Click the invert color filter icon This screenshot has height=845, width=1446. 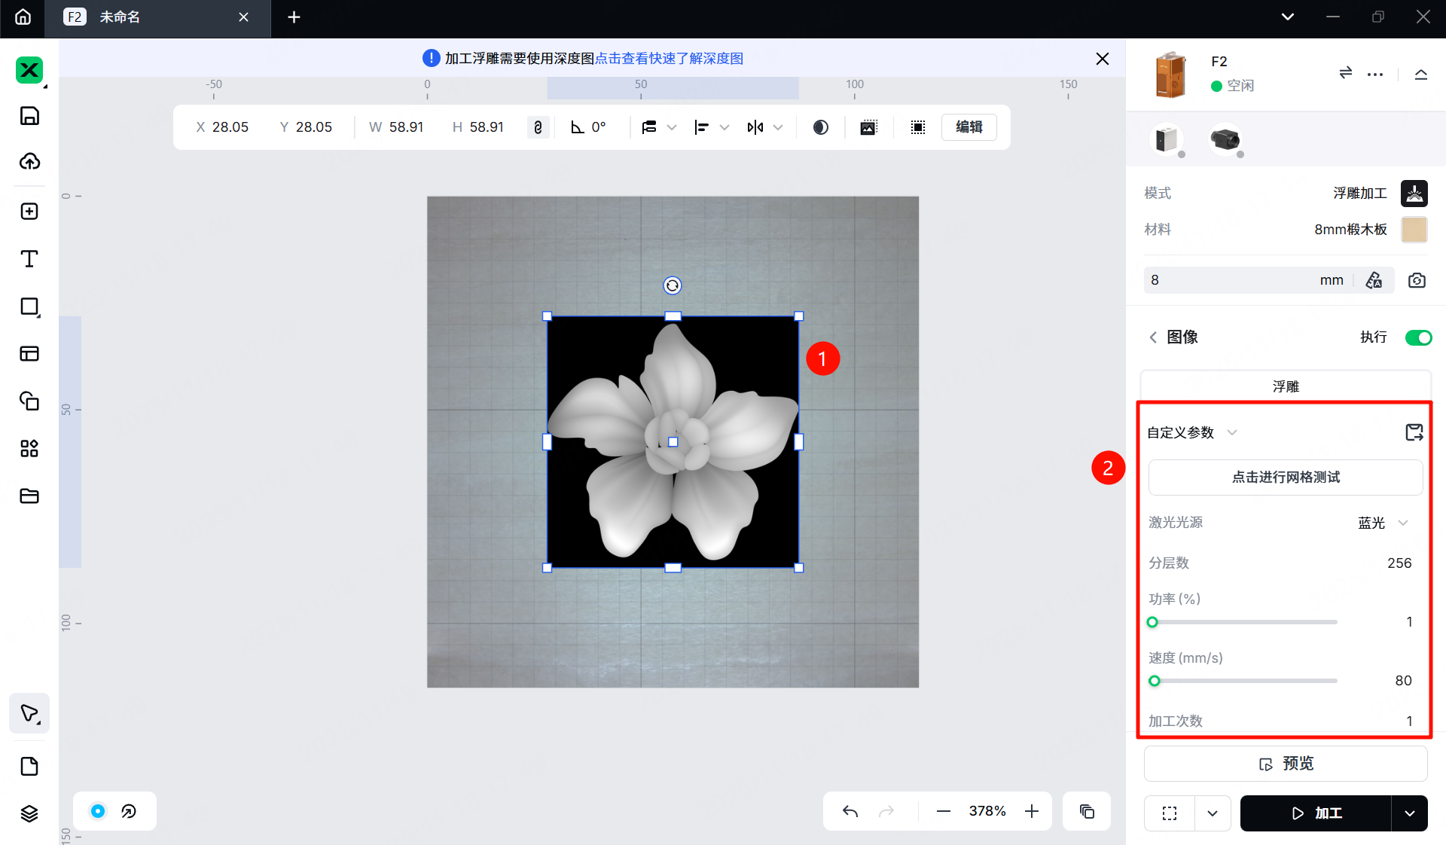(821, 127)
